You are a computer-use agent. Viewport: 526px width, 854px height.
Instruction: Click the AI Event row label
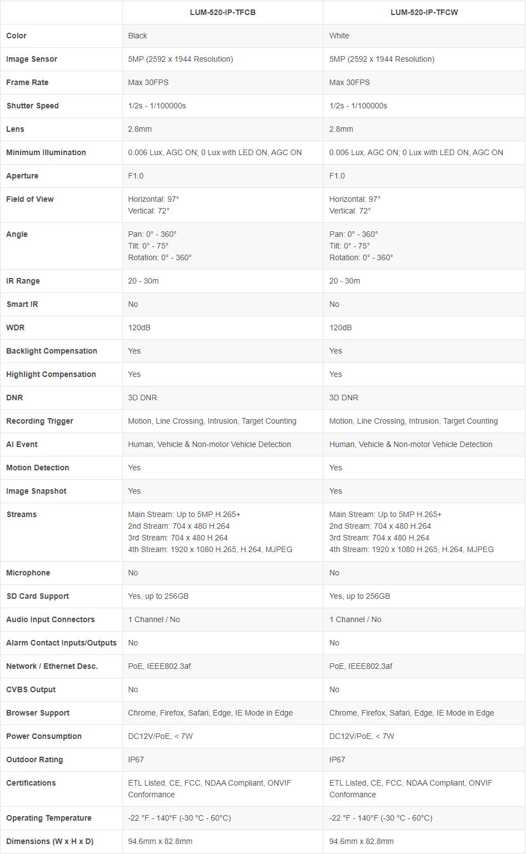pyautogui.click(x=22, y=444)
